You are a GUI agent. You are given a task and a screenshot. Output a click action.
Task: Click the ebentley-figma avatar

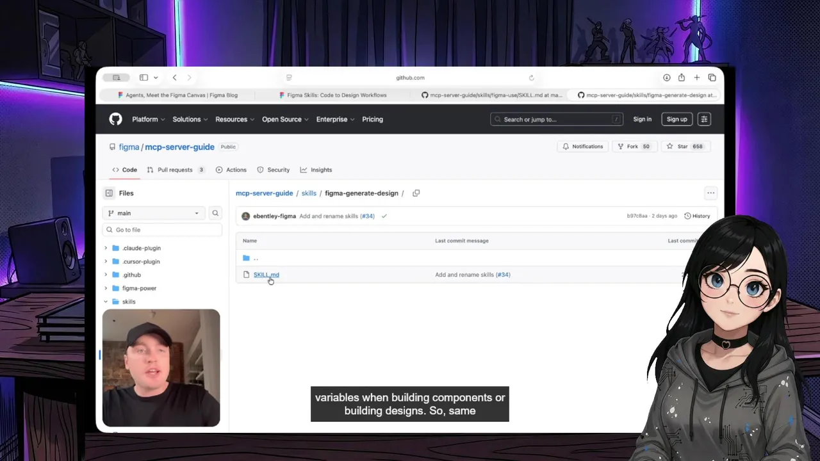[x=245, y=216]
